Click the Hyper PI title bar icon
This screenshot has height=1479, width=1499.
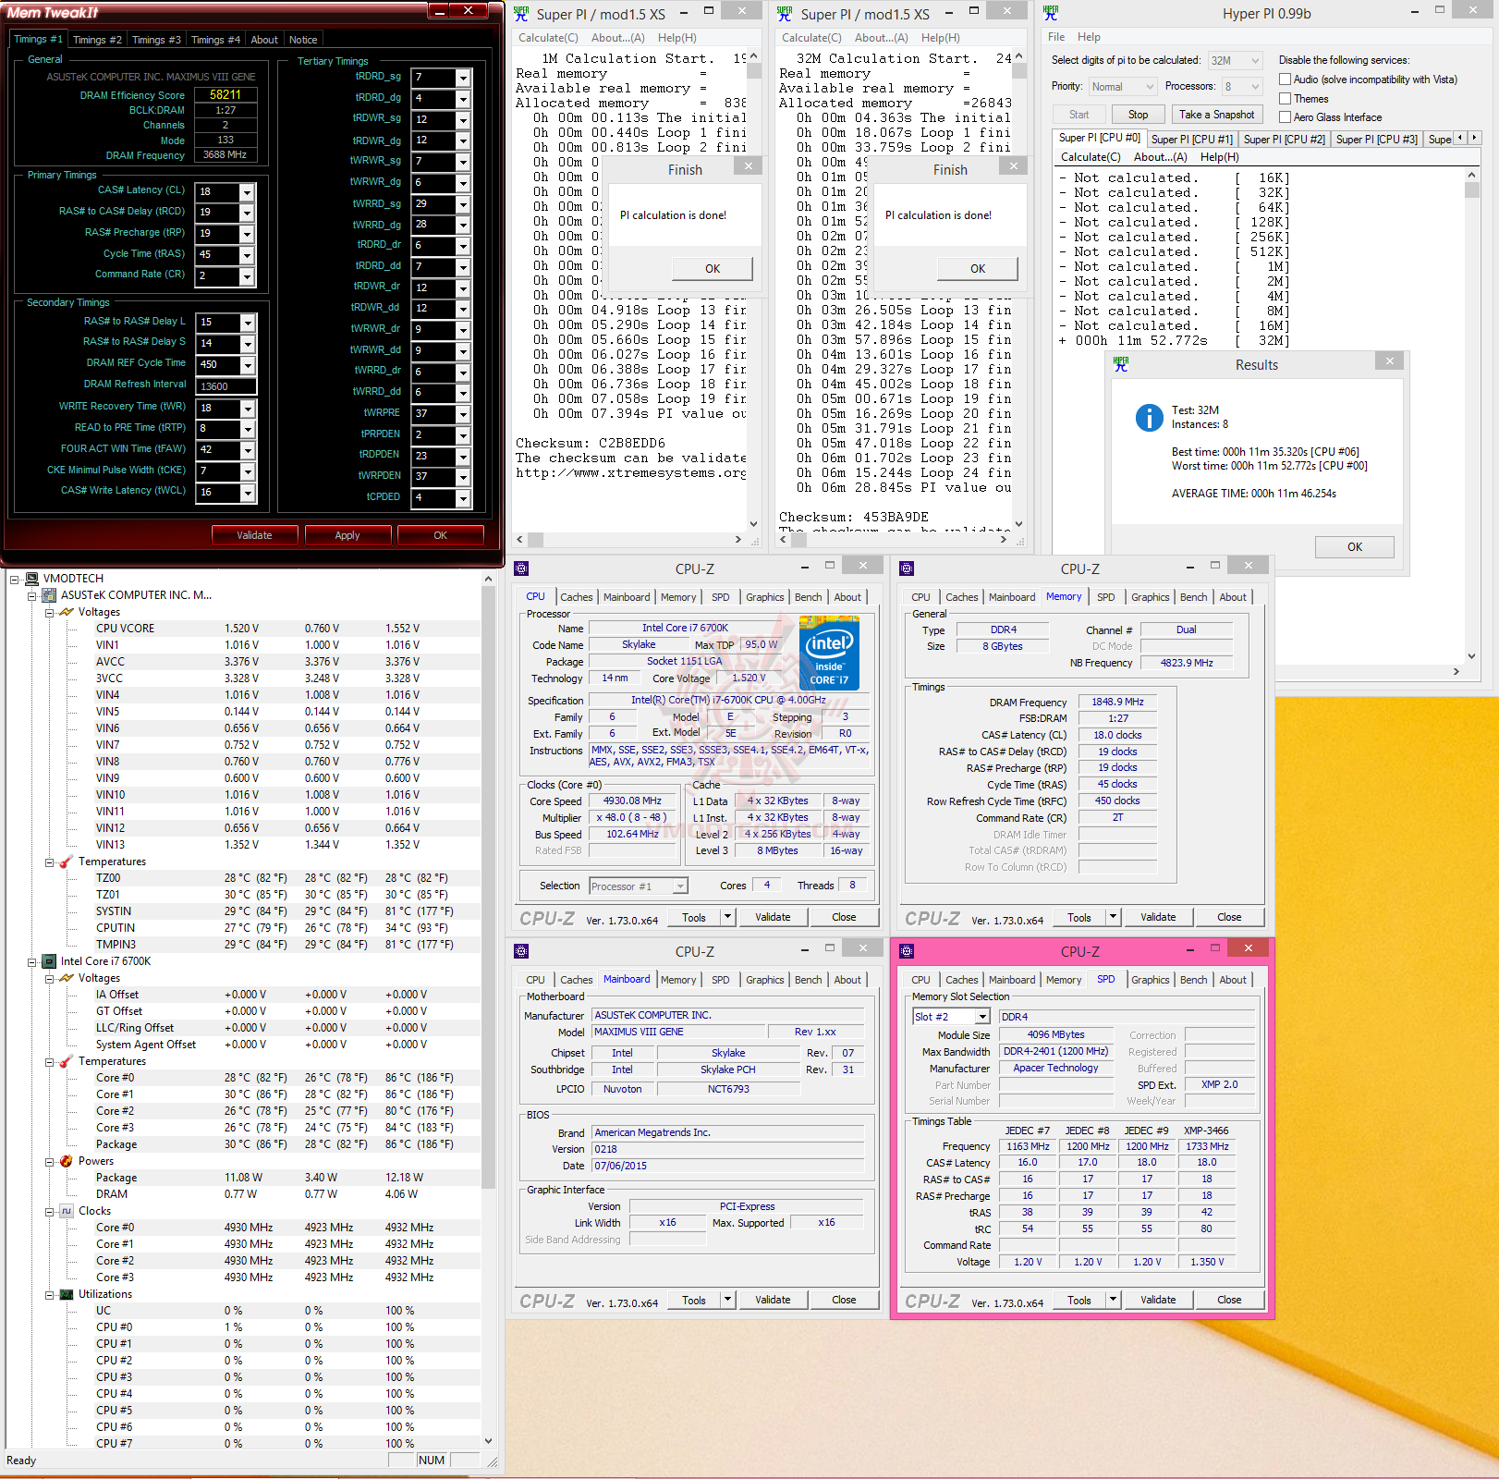pos(1050,13)
